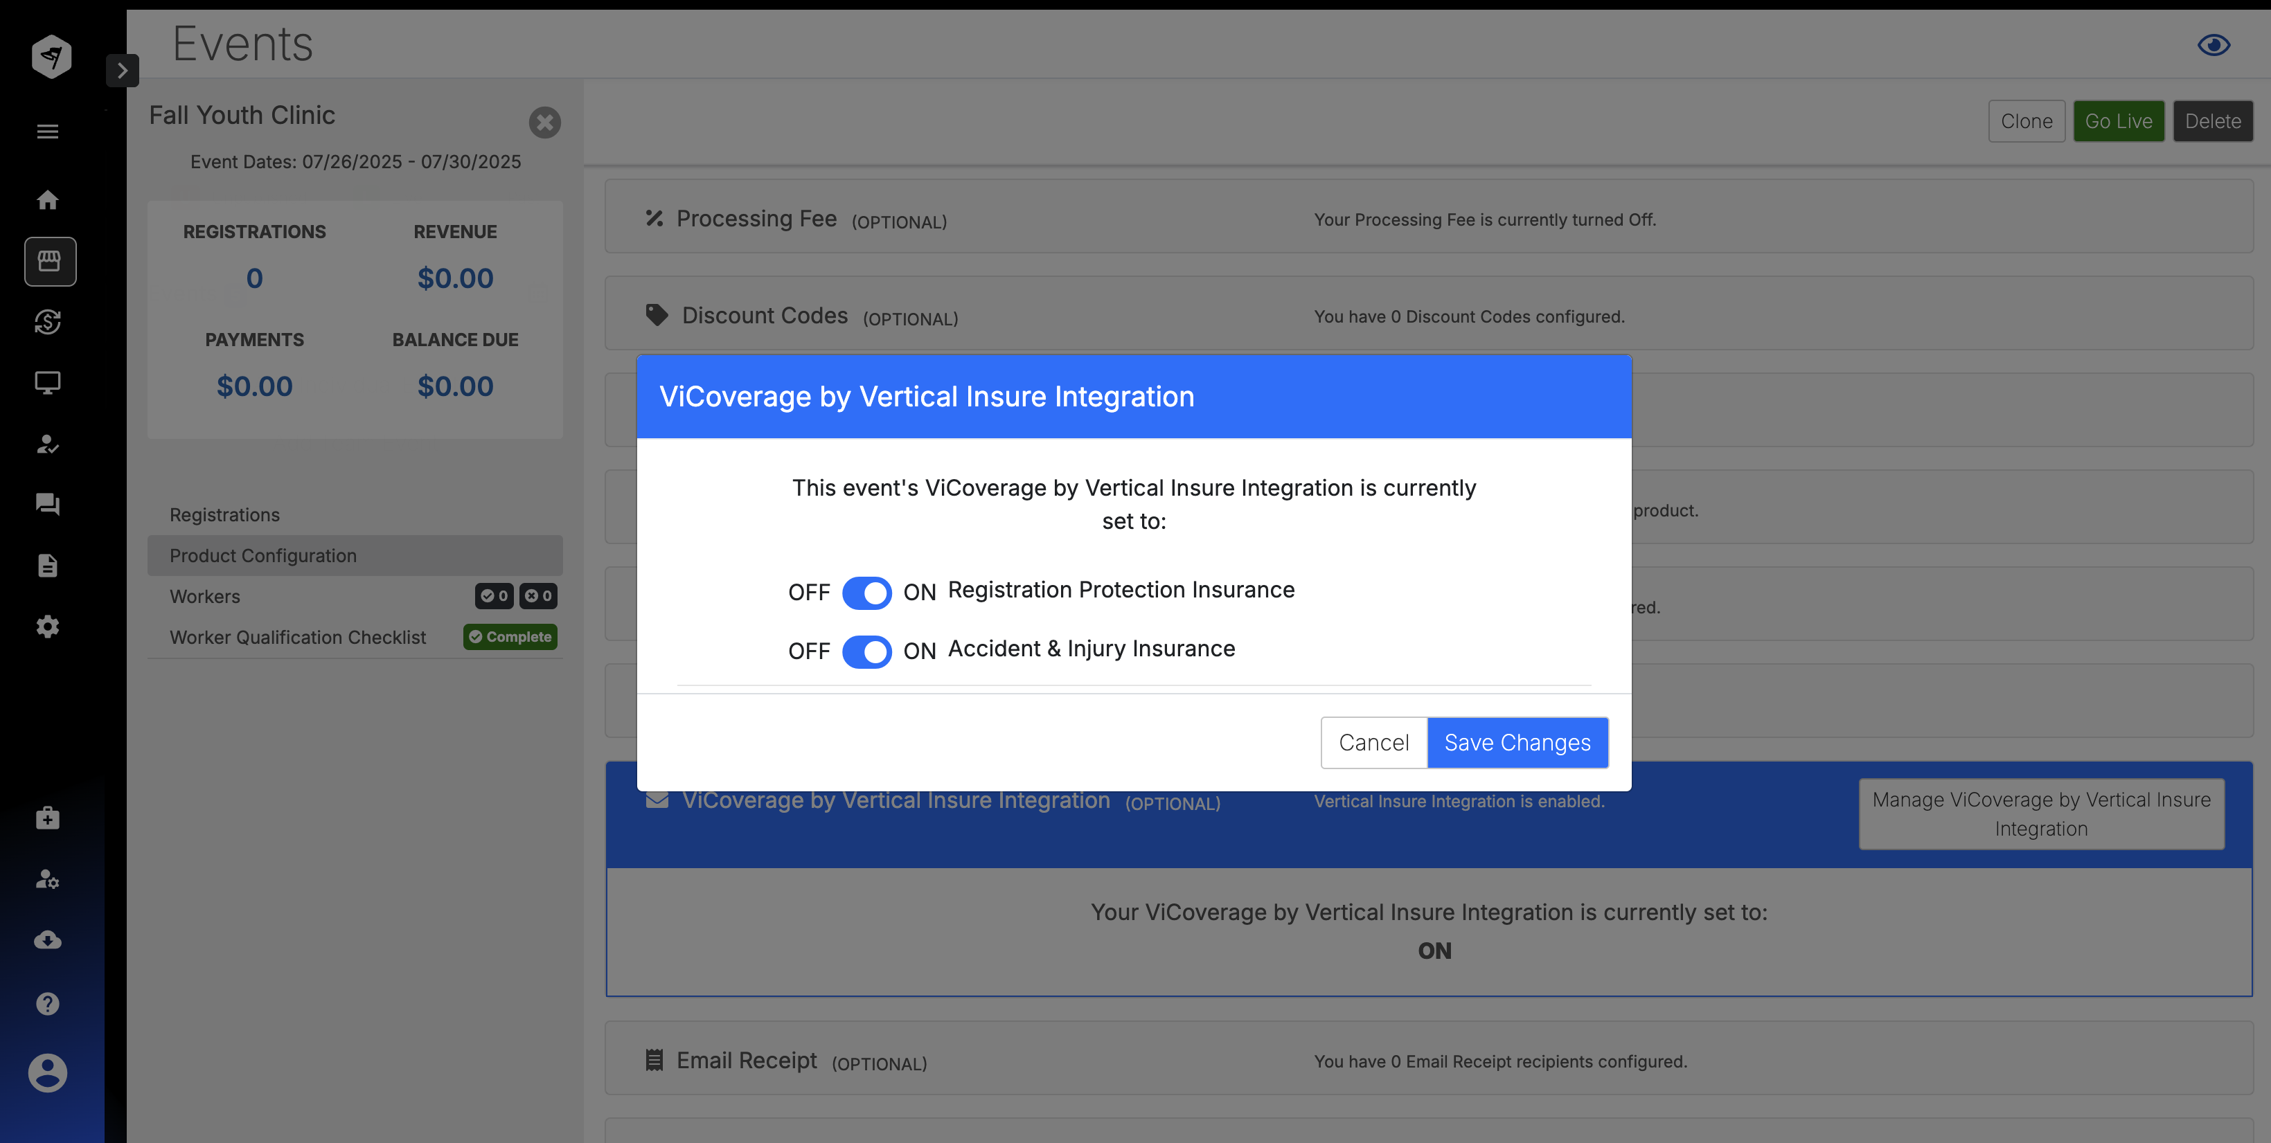Open the document page icon in sidebar
Viewport: 2271px width, 1143px height.
click(x=48, y=566)
